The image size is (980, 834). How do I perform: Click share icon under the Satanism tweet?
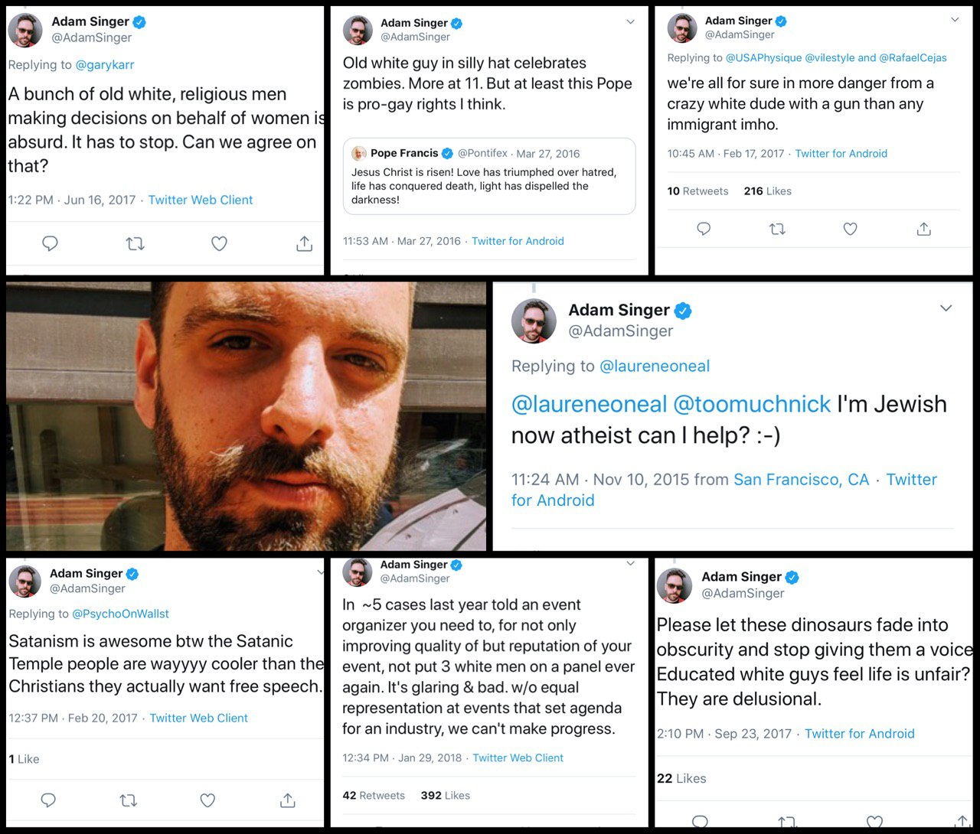pyautogui.click(x=288, y=800)
